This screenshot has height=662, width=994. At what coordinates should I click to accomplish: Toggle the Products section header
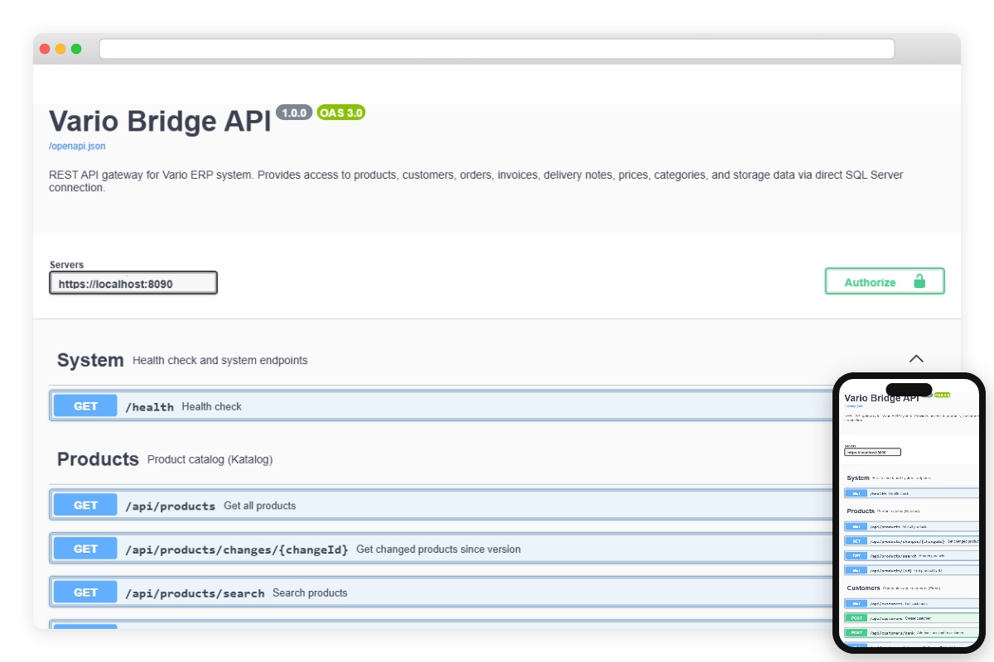98,459
